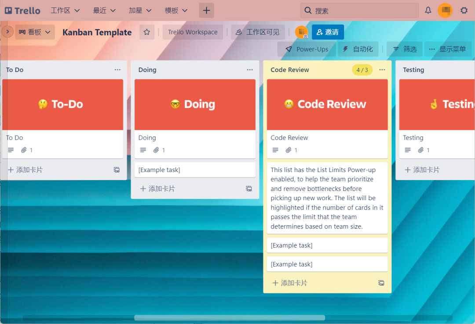Image resolution: width=475 pixels, height=324 pixels.
Task: Add a card to the Code Review list
Action: [x=290, y=283]
